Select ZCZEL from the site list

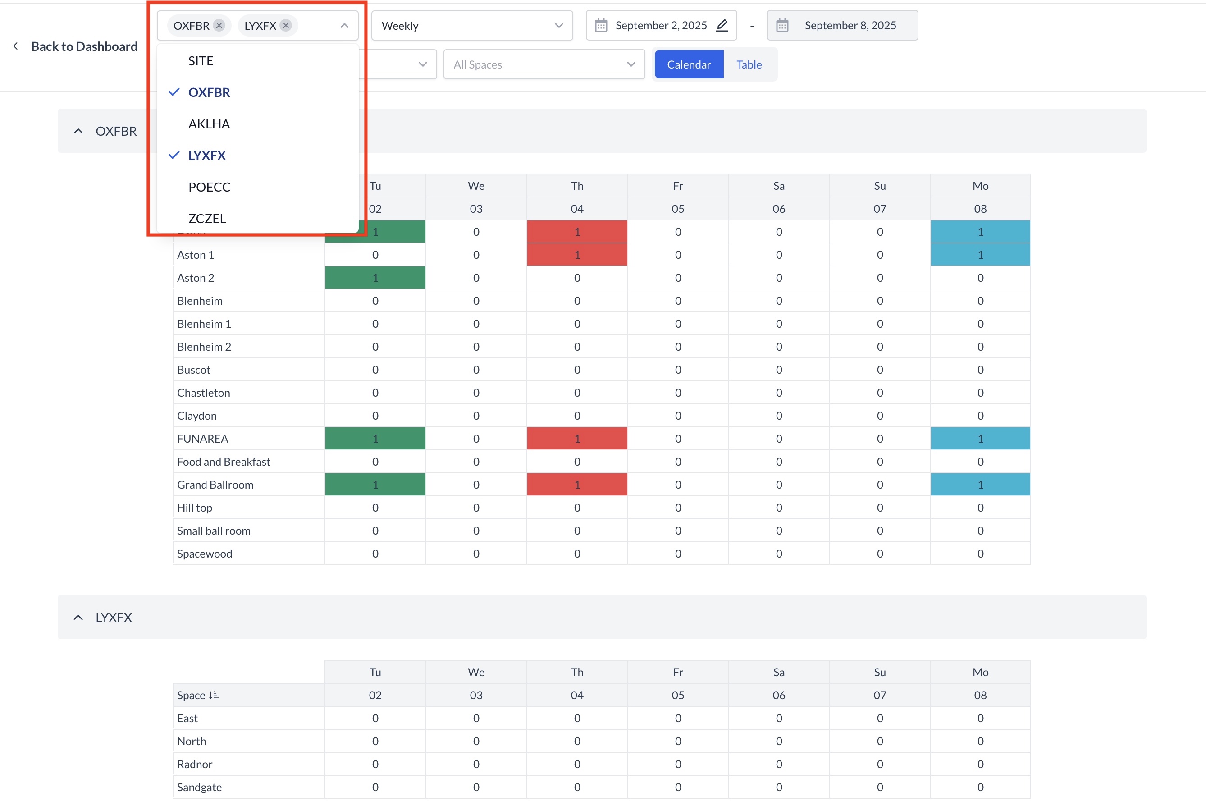[x=207, y=219]
